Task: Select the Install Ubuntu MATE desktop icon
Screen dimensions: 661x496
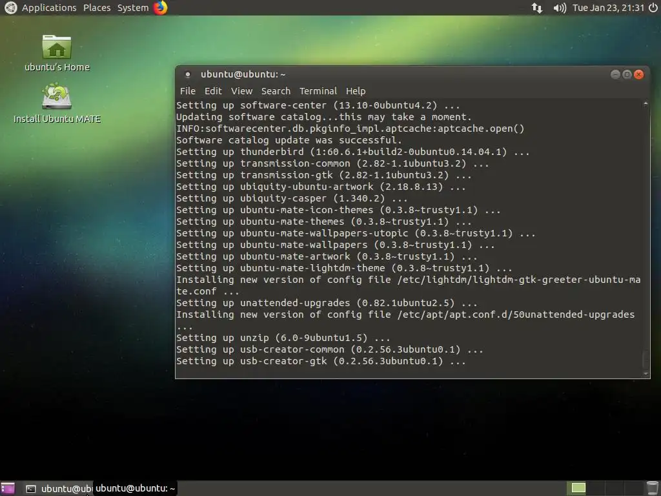Action: pos(57,96)
